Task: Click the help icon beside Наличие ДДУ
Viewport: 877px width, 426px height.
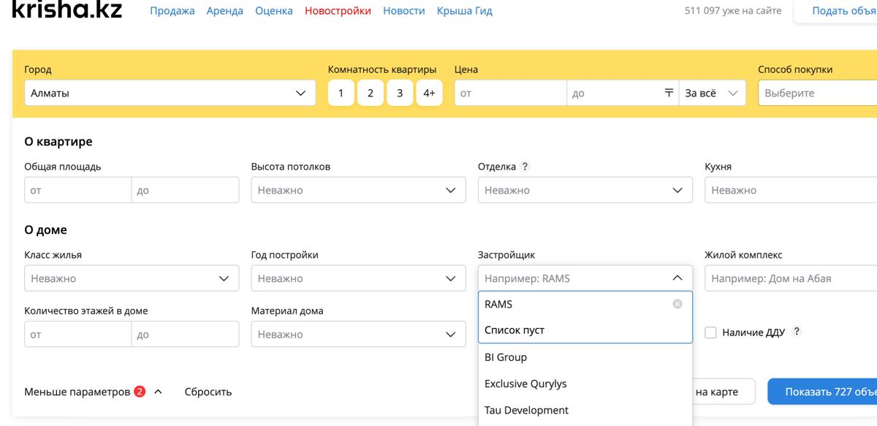Action: (x=797, y=332)
